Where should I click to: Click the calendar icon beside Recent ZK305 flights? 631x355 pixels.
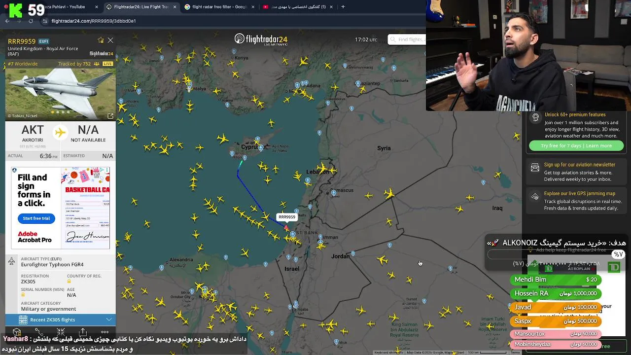[23, 319]
